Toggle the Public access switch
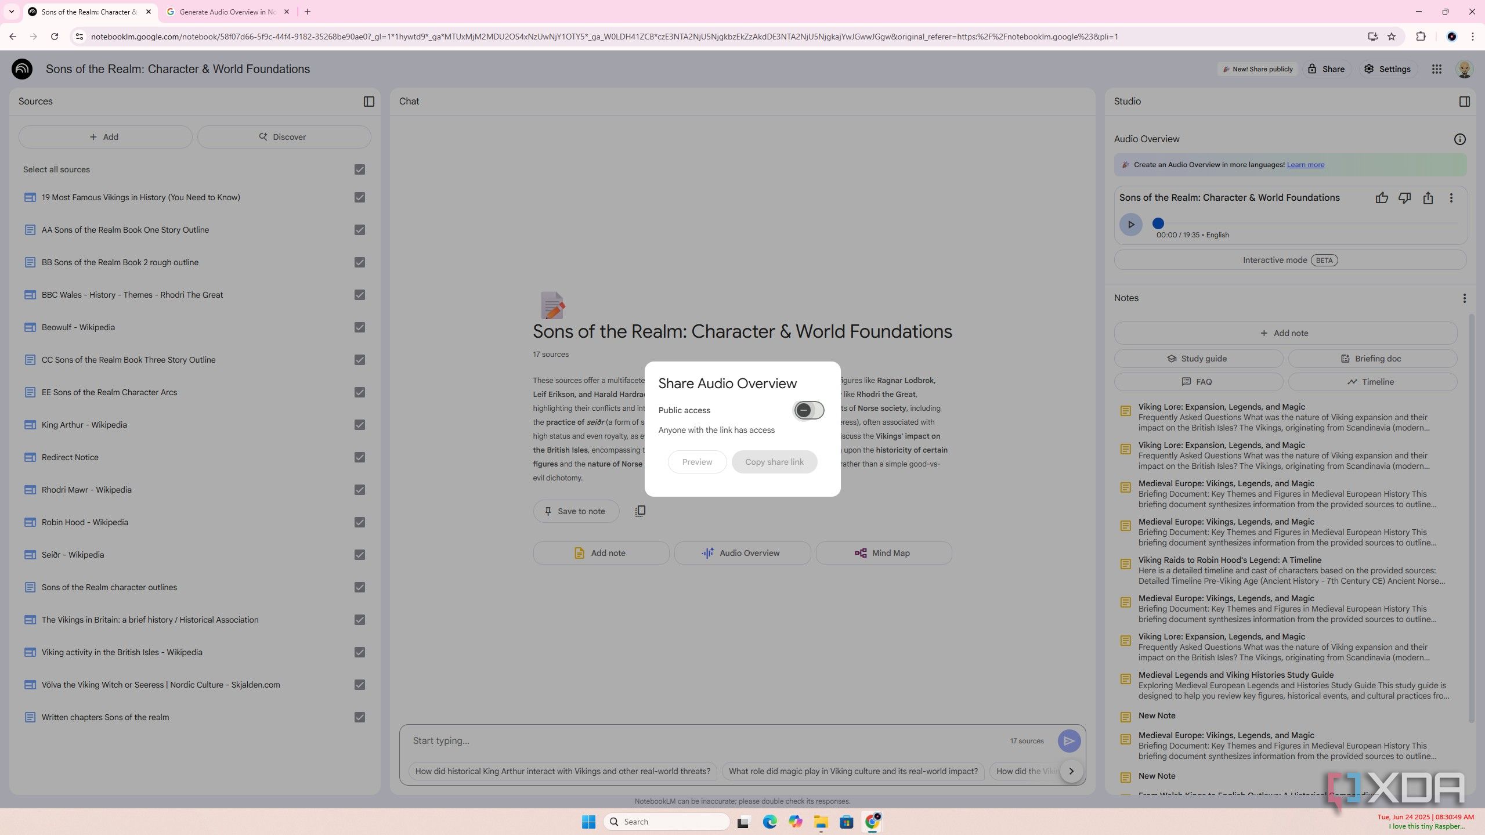 click(808, 410)
